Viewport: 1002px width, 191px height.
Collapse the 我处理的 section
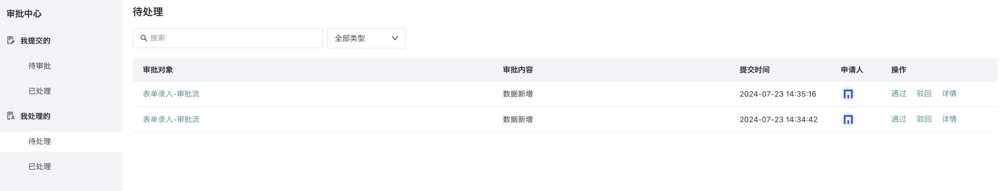tap(35, 116)
